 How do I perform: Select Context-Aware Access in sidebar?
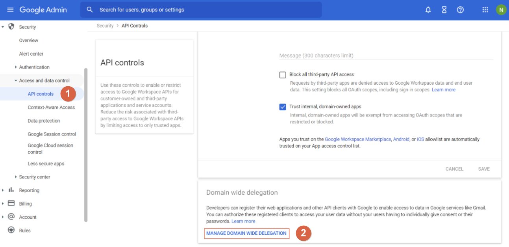(51, 108)
